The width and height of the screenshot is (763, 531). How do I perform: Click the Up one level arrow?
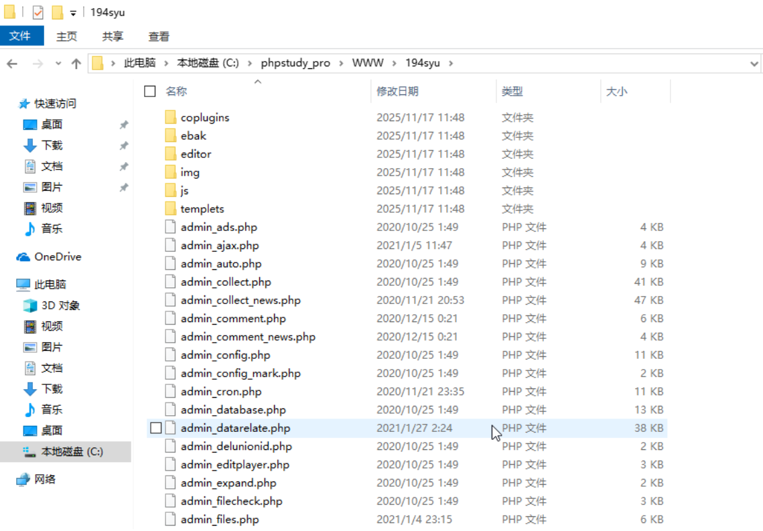pyautogui.click(x=76, y=64)
